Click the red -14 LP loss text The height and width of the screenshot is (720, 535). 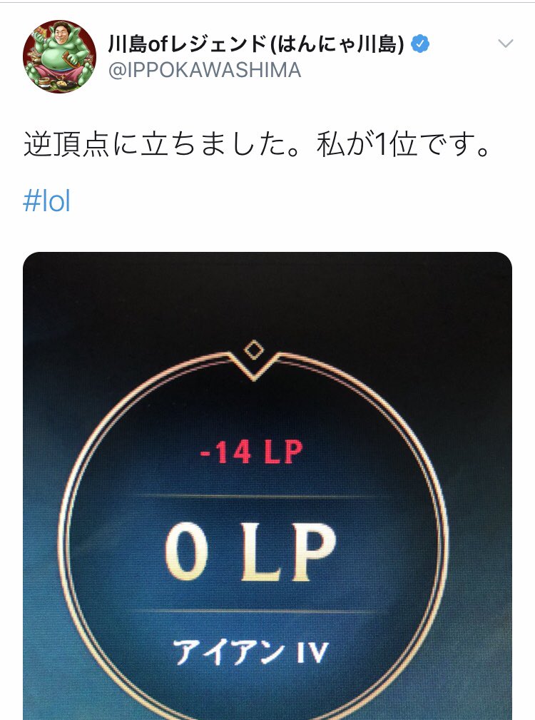coord(251,452)
